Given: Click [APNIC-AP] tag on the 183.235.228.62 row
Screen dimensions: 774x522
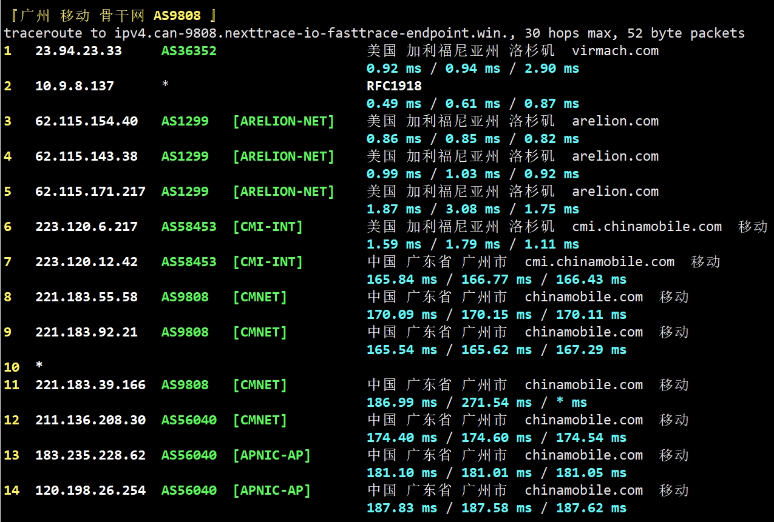Looking at the screenshot, I should tap(271, 455).
